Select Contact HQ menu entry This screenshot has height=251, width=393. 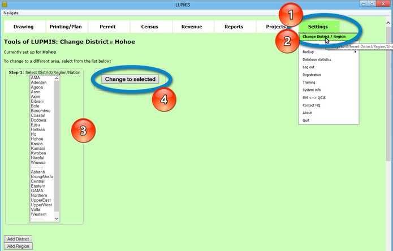[329, 106]
